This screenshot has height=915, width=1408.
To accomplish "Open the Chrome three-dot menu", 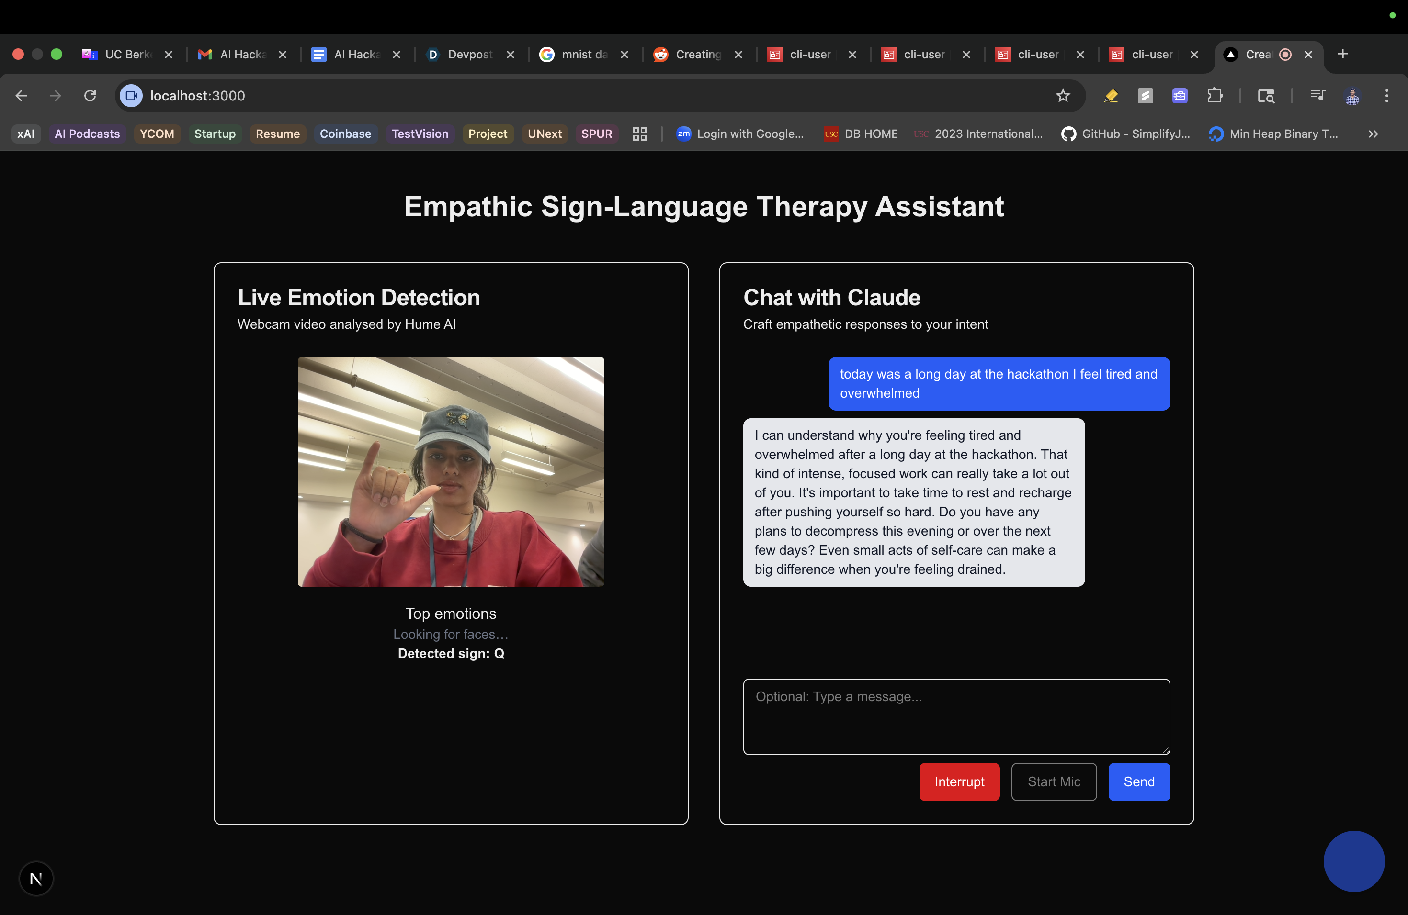I will pos(1386,96).
